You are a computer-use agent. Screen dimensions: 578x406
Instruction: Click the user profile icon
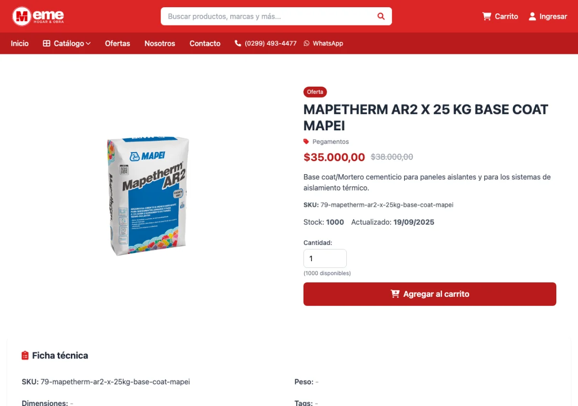pos(532,16)
